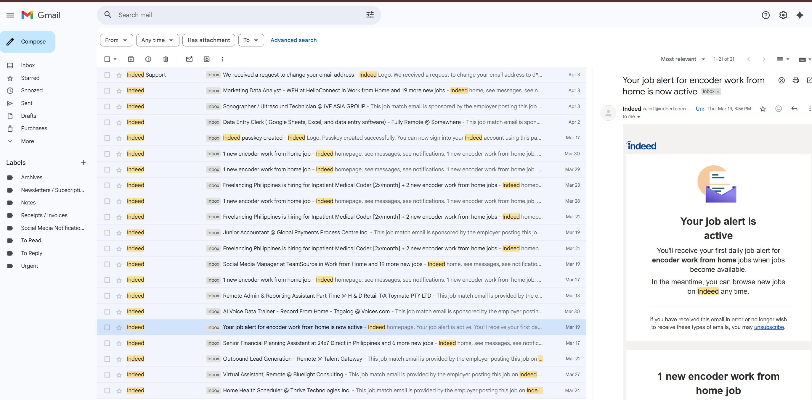
Task: Focus the Search mail field
Action: (x=240, y=15)
